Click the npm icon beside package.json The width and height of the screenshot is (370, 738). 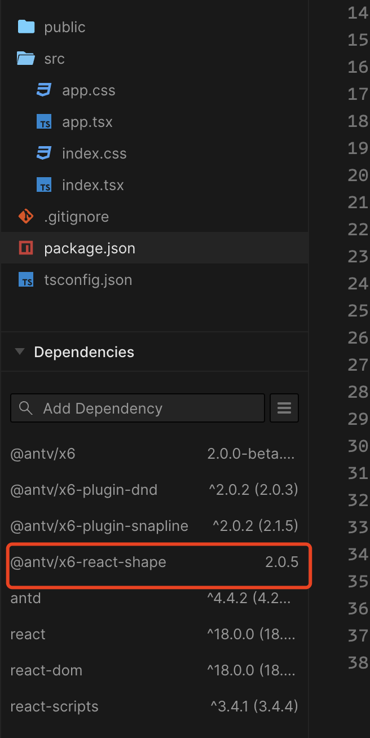(x=25, y=248)
